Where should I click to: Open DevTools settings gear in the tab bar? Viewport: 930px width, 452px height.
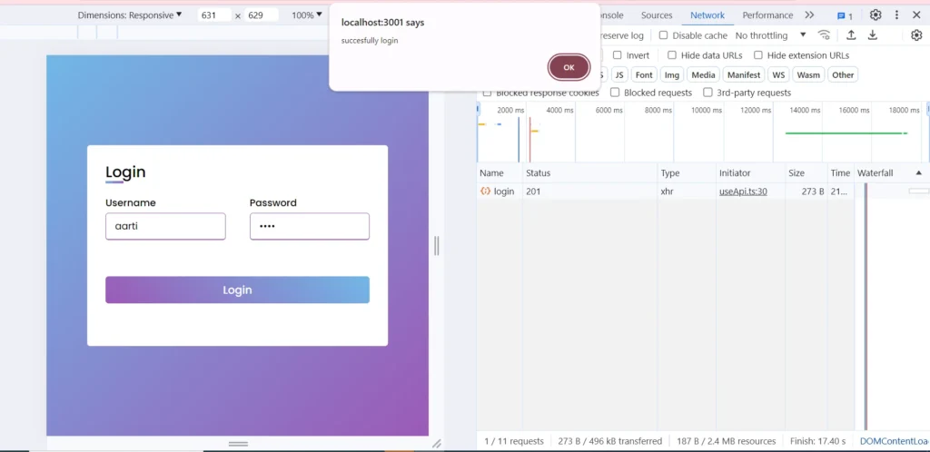point(876,15)
